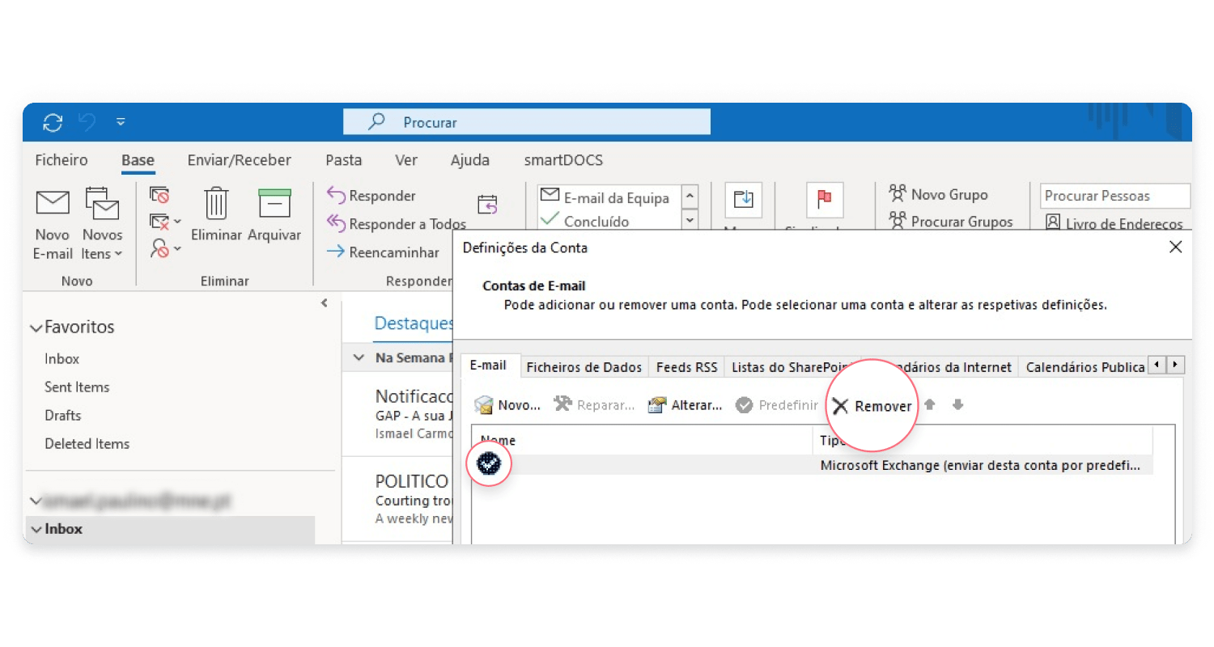Open Sent Items folder in Favoritos
This screenshot has height=647, width=1214.
77,387
